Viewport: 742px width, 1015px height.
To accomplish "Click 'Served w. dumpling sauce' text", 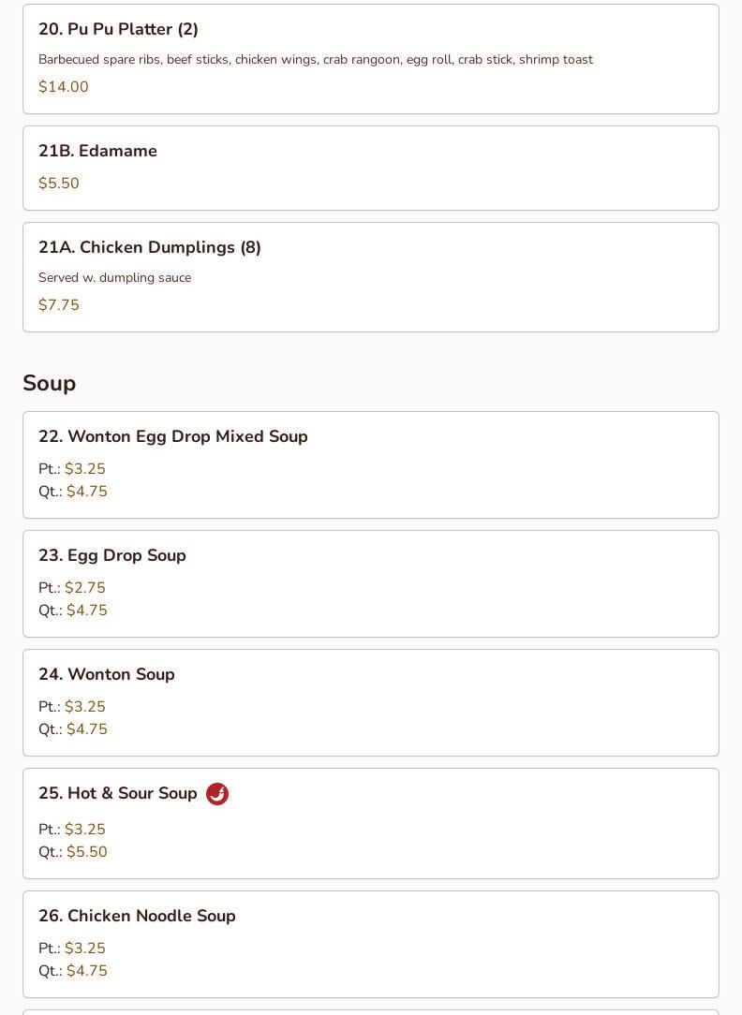I will point(114,277).
